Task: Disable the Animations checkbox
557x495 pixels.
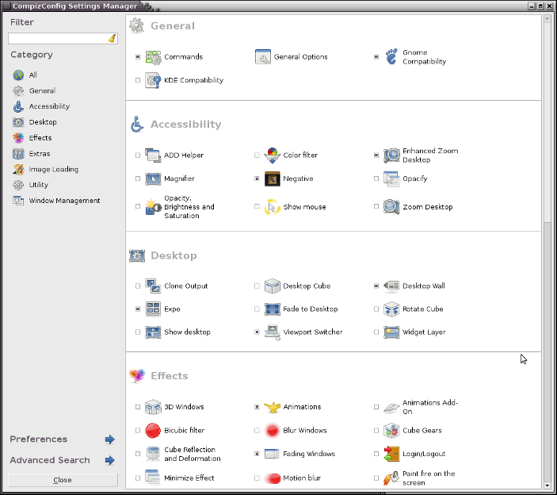Action: (x=257, y=407)
